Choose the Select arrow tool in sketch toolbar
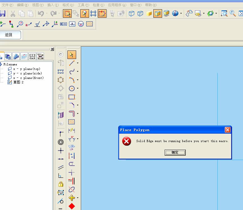The image size is (243, 210). [72, 55]
